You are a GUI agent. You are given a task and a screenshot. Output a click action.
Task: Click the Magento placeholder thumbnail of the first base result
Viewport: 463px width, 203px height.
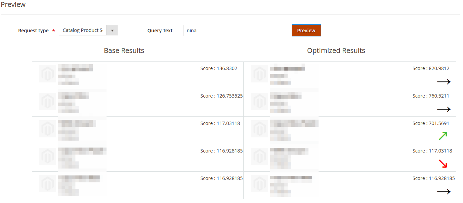pos(47,74)
